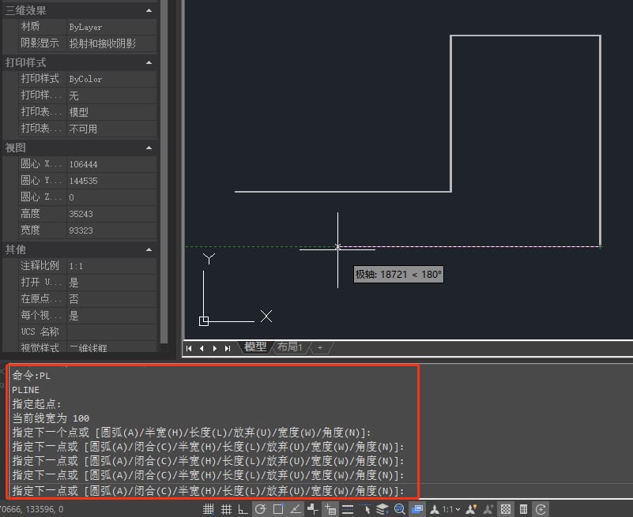633x517 pixels.
Task: Click 宽度 value 93323
Action: coord(111,230)
